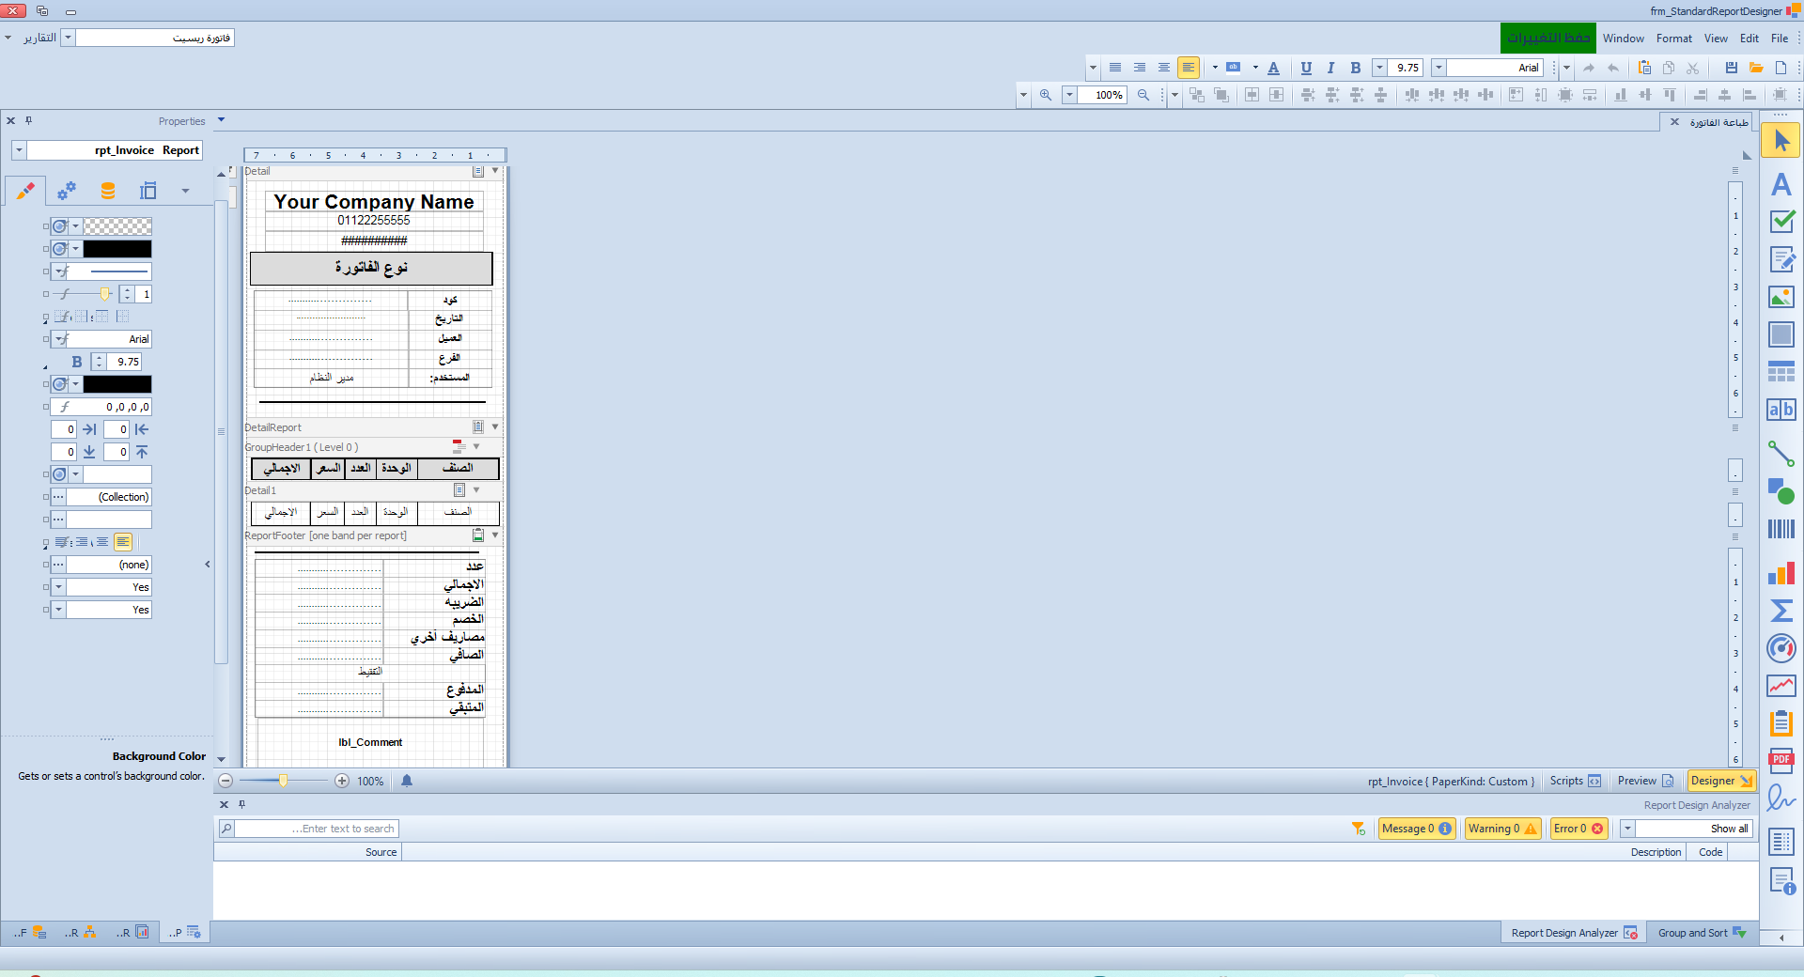Image resolution: width=1804 pixels, height=977 pixels.
Task: Open the Group and Sort panel tab
Action: point(1701,933)
